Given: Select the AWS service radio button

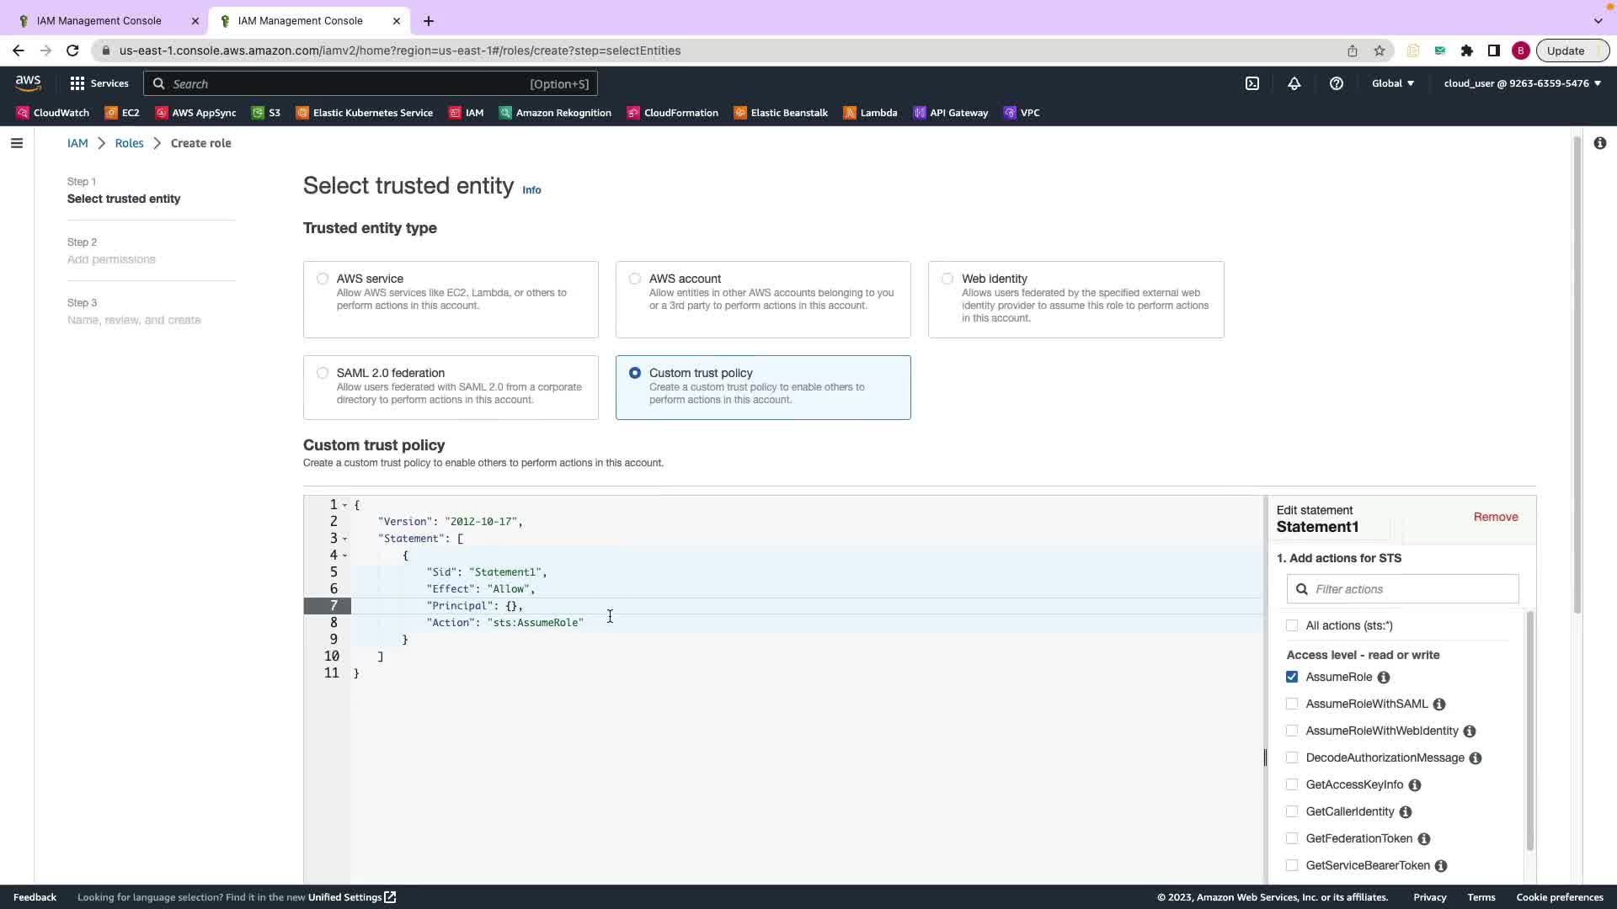Looking at the screenshot, I should tap(323, 279).
